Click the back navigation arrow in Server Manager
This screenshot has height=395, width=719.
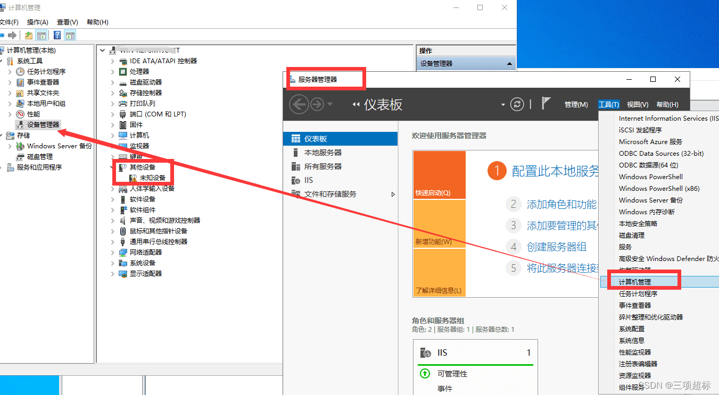pos(298,104)
